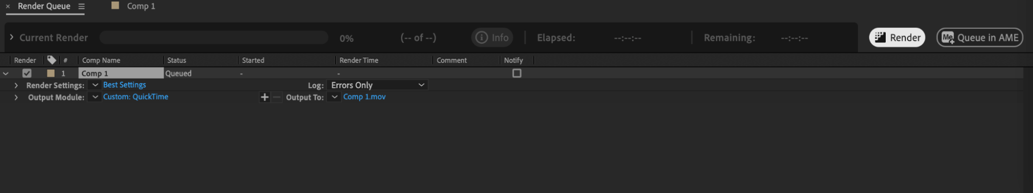Open the Render Queue panel menu icon
Screen dimensions: 1033x193
pyautogui.click(x=81, y=6)
